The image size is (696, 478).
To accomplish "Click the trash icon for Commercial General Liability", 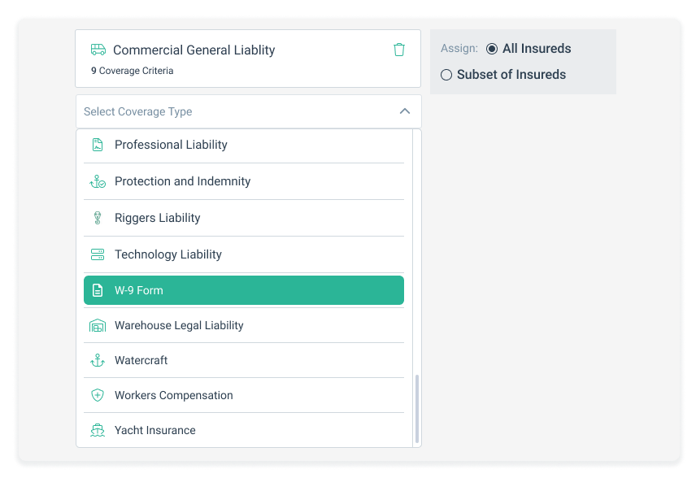I will [398, 50].
